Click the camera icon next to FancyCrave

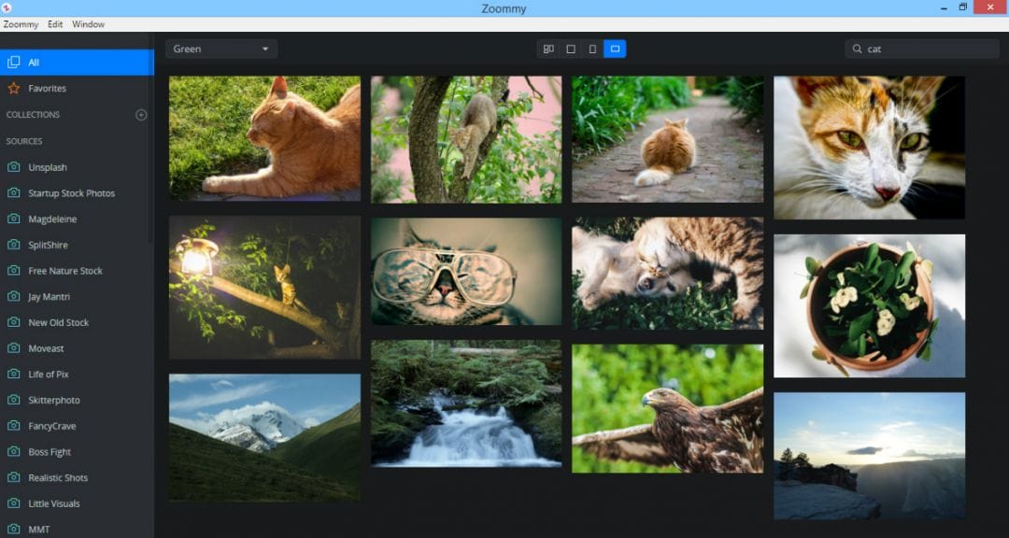tap(13, 426)
